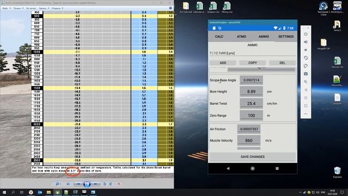The height and width of the screenshot is (196, 348).
Task: Open the Запись dropdown in Photo Viewer
Action: point(44,8)
